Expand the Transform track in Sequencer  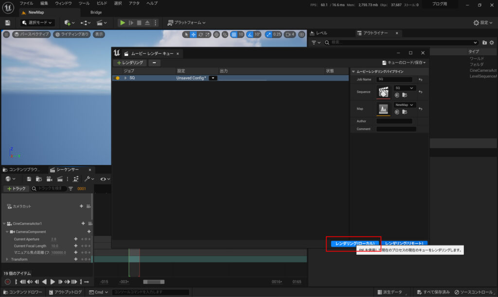[7, 260]
